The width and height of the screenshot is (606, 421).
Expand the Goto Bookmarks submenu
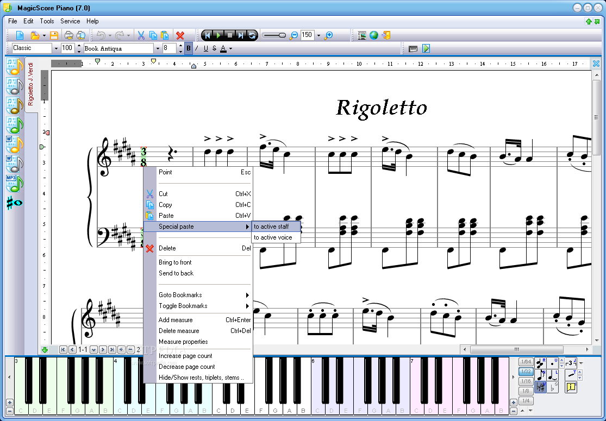tap(198, 295)
